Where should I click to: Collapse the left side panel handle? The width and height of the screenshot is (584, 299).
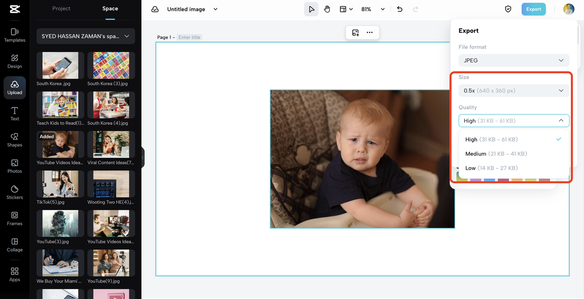point(143,157)
